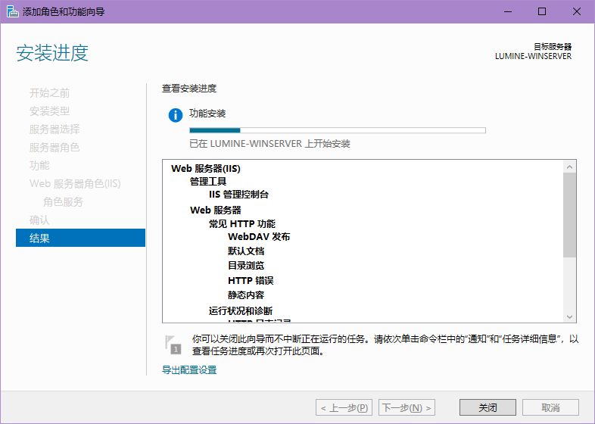Click the 下一步 button

pos(407,407)
